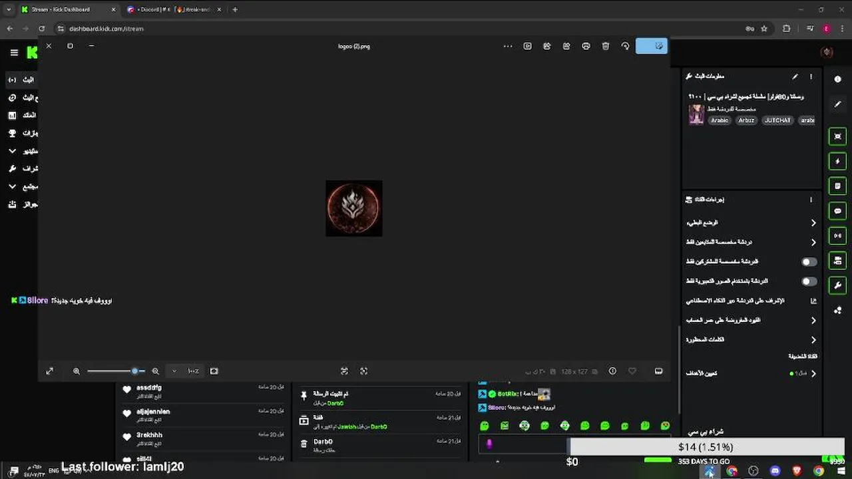Click the info circle in right toolbar
The width and height of the screenshot is (852, 479).
(837, 79)
